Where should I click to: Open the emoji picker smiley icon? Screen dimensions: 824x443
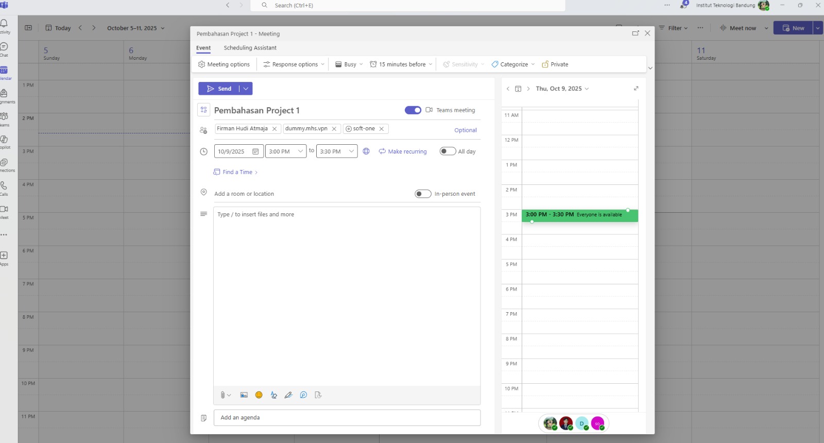[x=259, y=395]
